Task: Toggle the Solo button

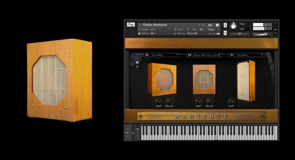Action: click(x=225, y=25)
